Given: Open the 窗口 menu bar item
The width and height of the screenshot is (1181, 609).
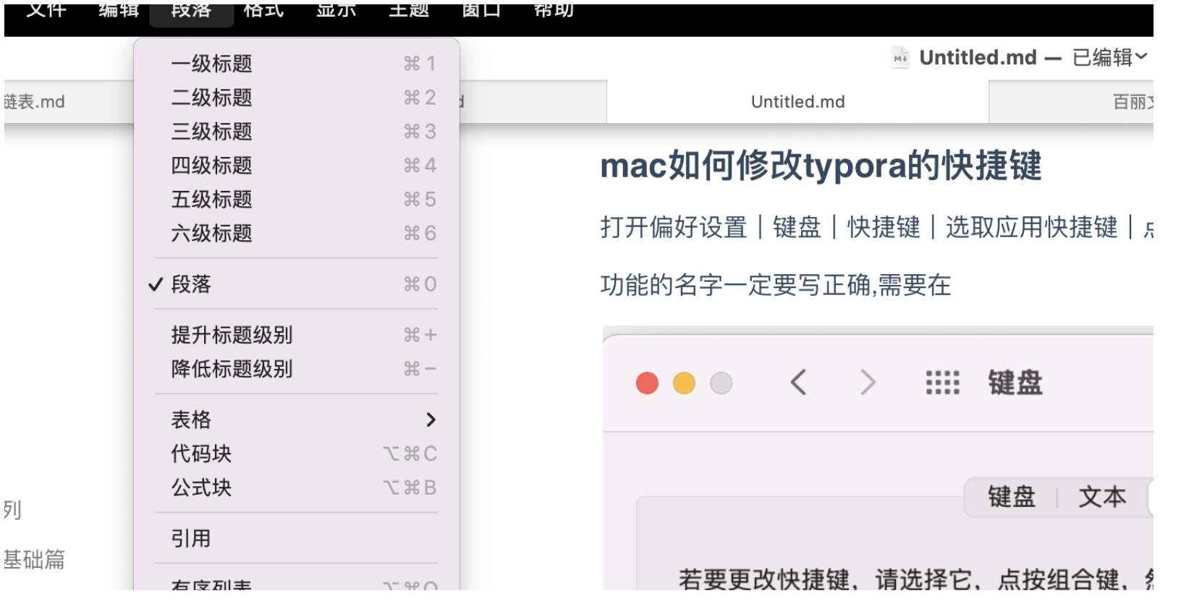Looking at the screenshot, I should tap(481, 12).
